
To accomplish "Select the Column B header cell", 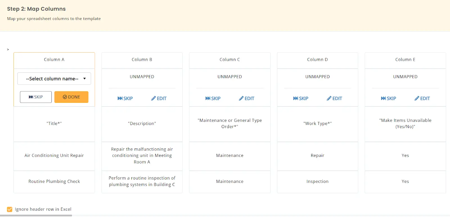I will (x=142, y=60).
